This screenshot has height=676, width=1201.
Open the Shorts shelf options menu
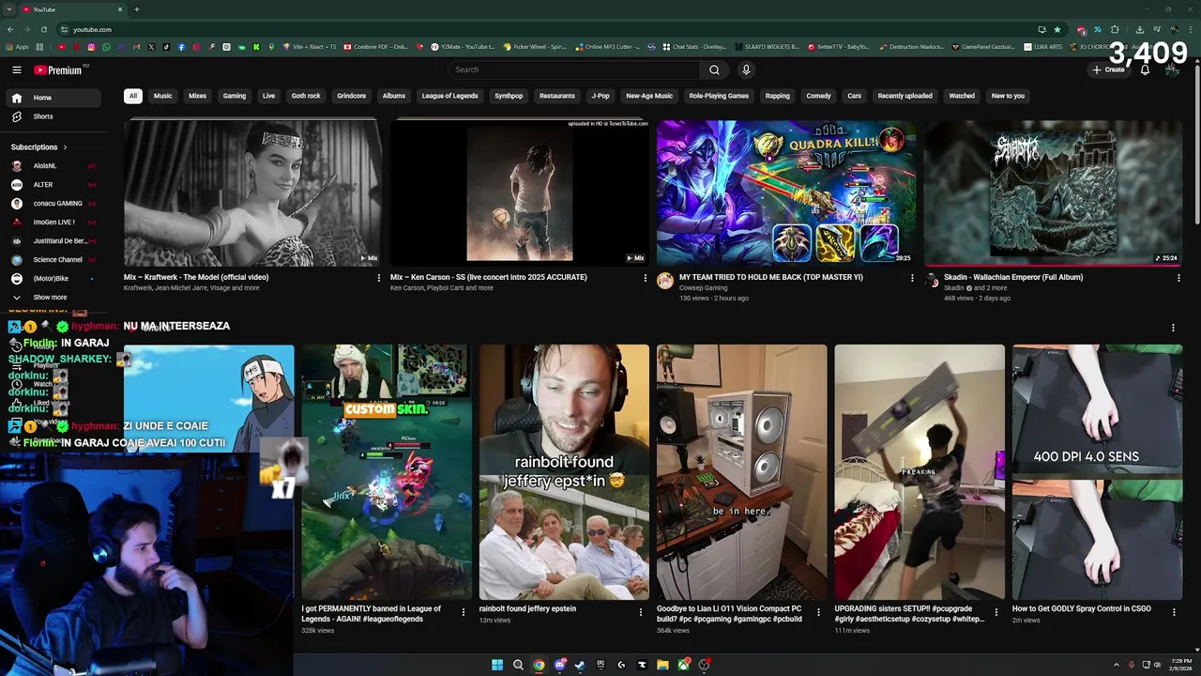pos(1173,328)
